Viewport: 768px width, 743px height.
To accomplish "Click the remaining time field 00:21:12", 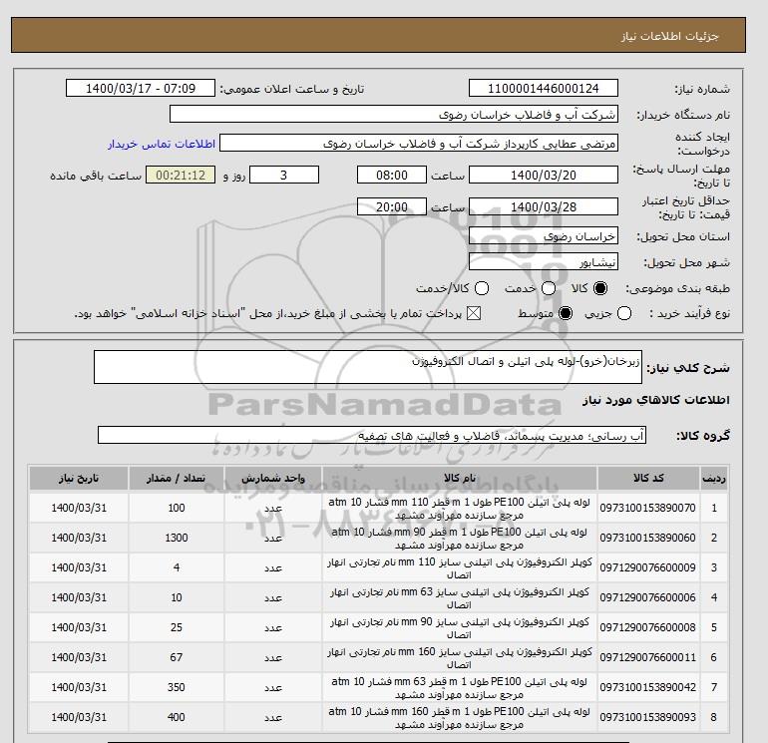I will [181, 175].
